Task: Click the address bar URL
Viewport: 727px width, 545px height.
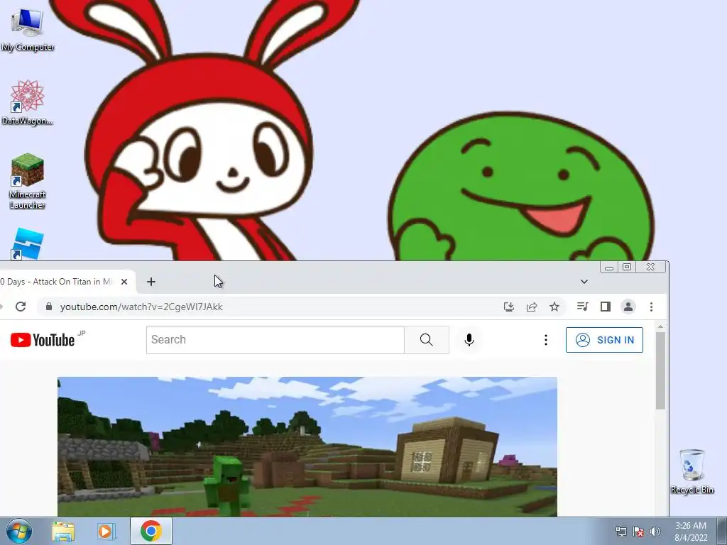Action: (x=141, y=307)
